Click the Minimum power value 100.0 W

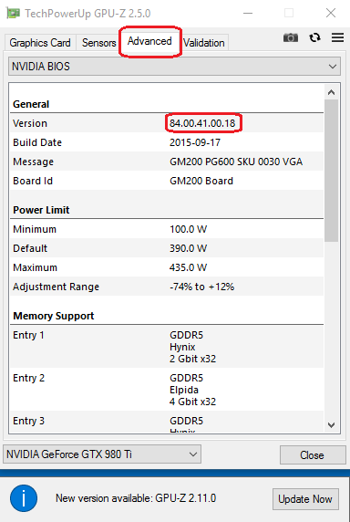pyautogui.click(x=188, y=229)
